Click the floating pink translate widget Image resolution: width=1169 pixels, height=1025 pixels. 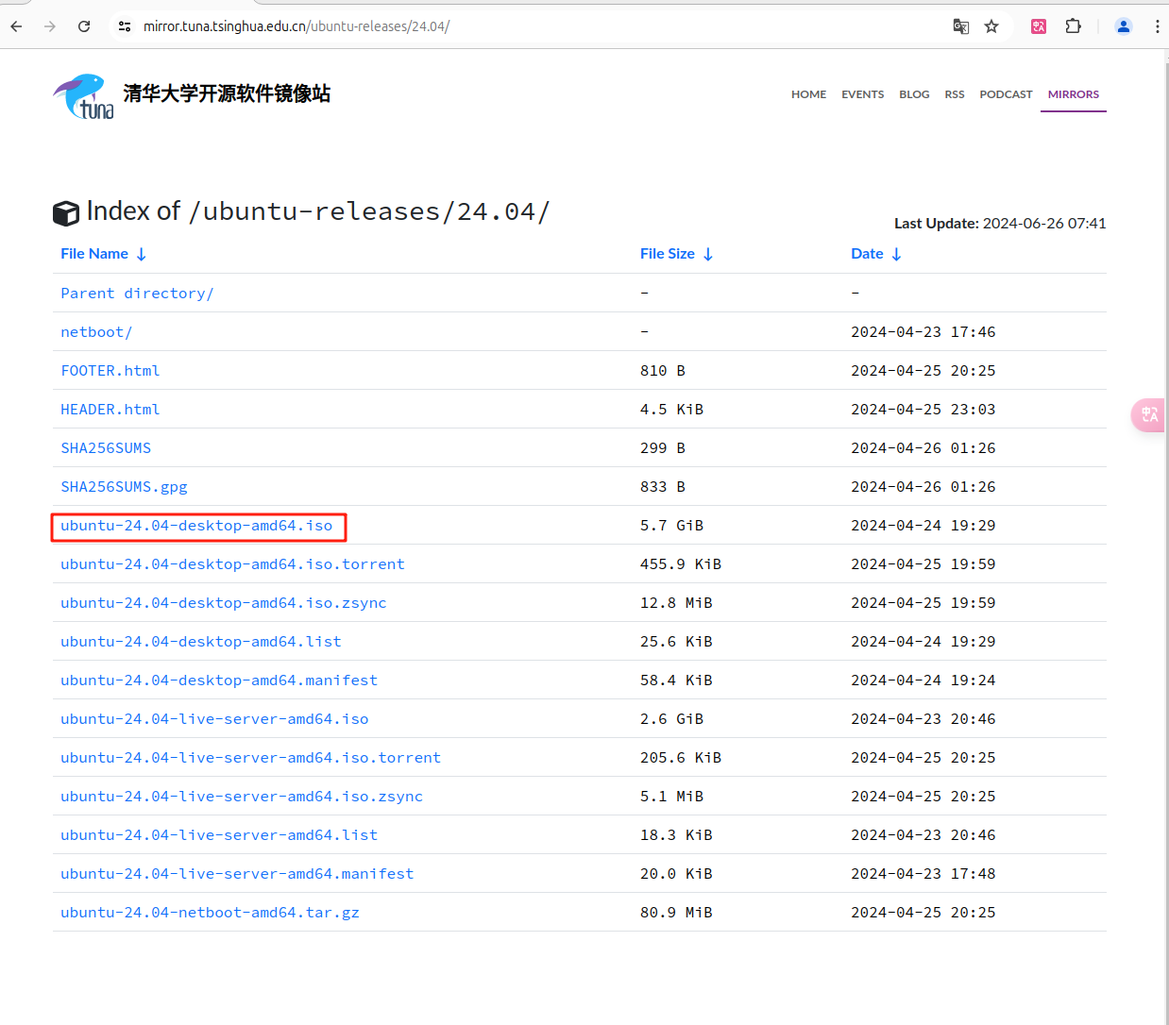coord(1148,415)
